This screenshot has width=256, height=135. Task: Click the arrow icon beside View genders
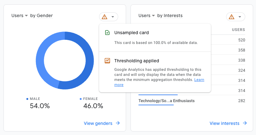click(118, 123)
